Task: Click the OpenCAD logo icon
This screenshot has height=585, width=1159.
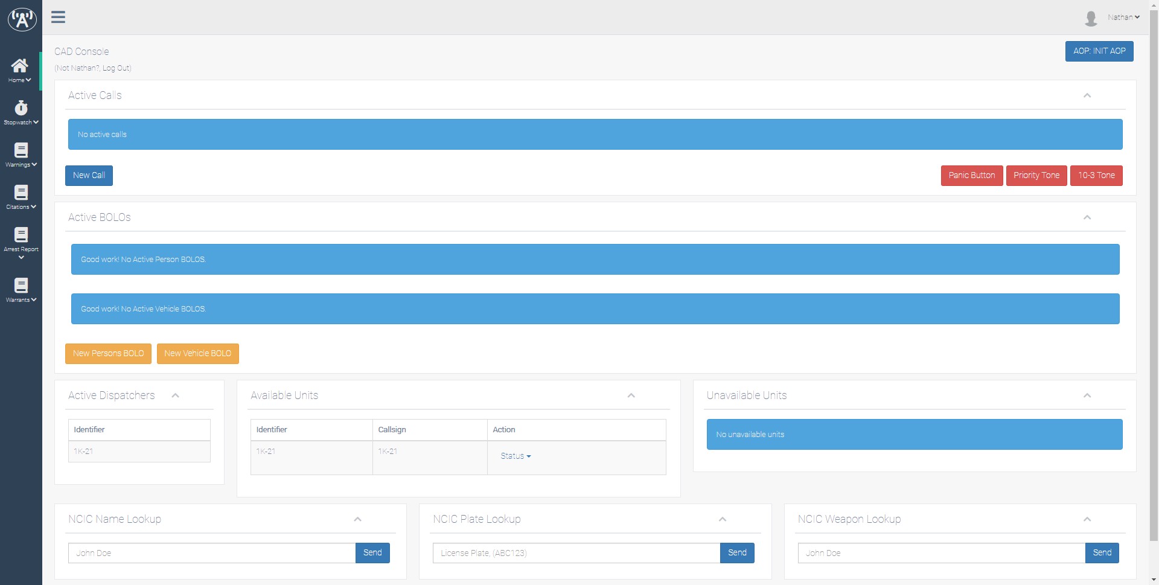Action: [x=22, y=19]
